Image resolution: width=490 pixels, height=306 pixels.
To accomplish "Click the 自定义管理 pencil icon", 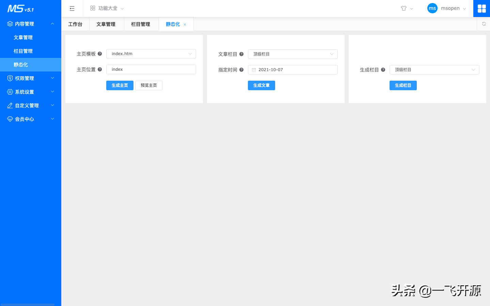I will (x=10, y=105).
